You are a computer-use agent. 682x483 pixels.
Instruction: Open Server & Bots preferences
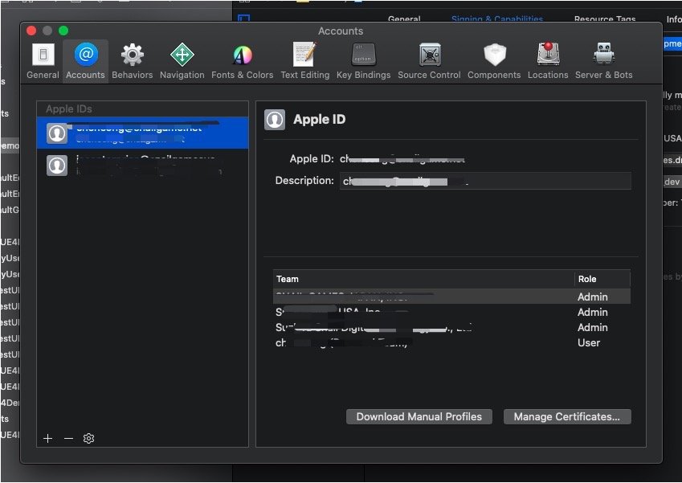pos(604,61)
